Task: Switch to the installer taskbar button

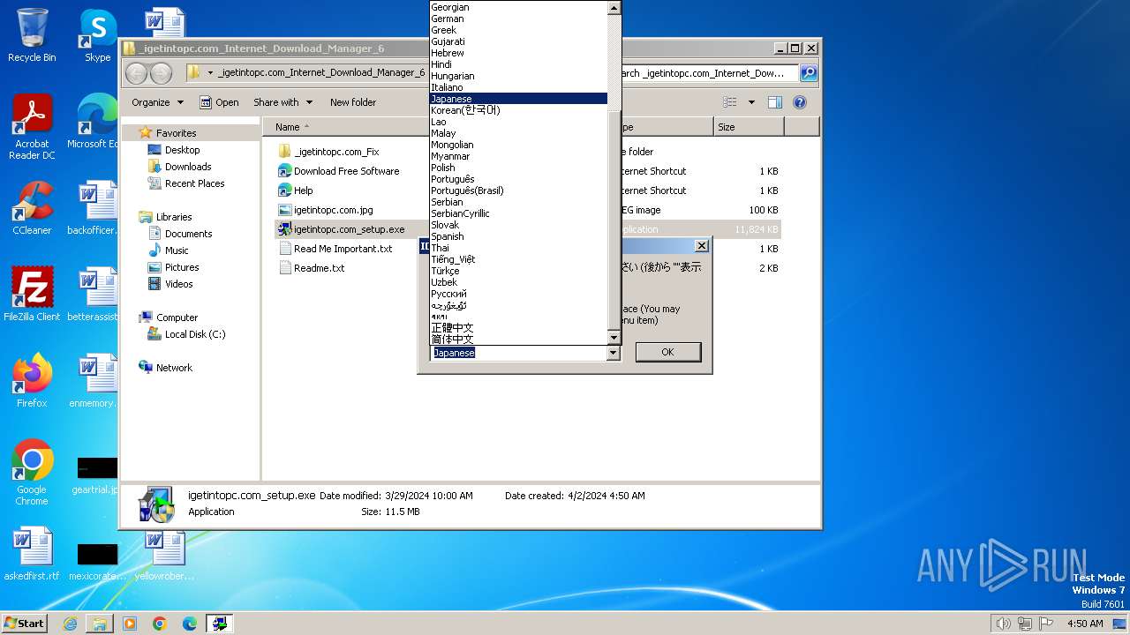Action: tap(220, 624)
